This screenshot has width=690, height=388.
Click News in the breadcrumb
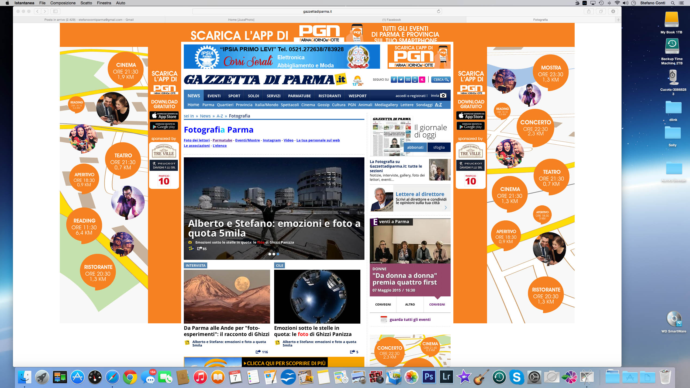(x=205, y=116)
